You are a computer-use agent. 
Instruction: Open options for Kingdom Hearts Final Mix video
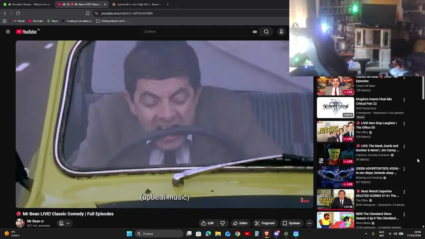click(x=404, y=100)
